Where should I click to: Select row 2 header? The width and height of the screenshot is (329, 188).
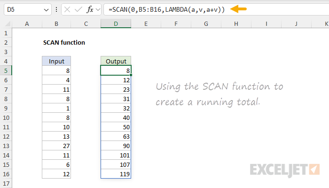click(x=6, y=43)
